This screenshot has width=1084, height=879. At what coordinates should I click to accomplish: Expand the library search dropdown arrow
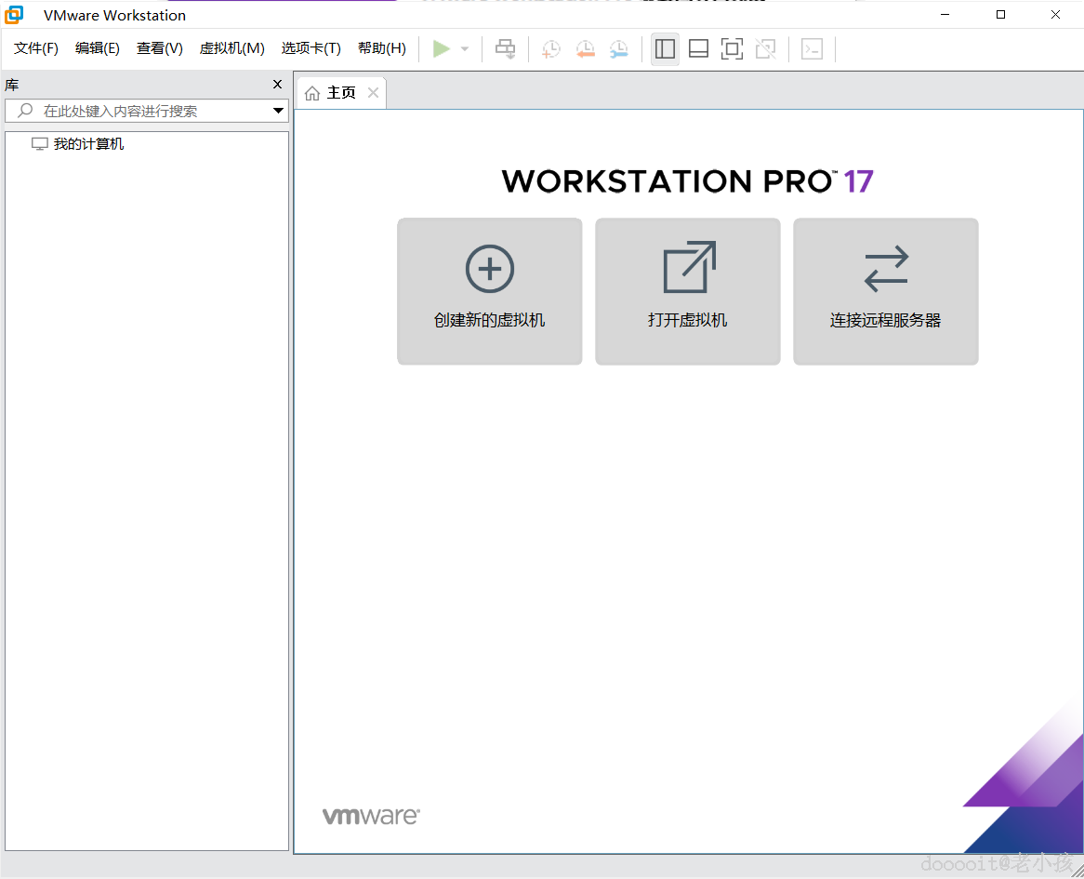pos(278,111)
